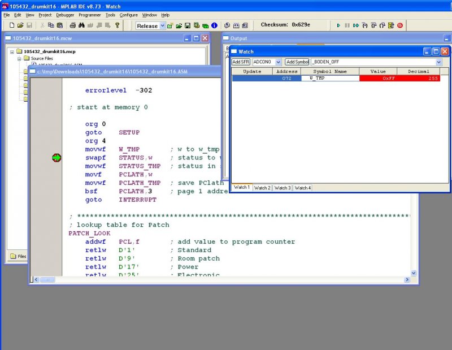Click the Paste toolbar icon

tap(60, 25)
